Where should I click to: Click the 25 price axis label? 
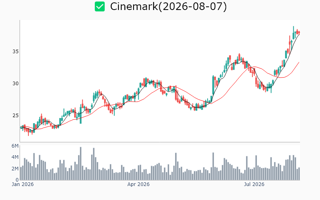point(16,116)
